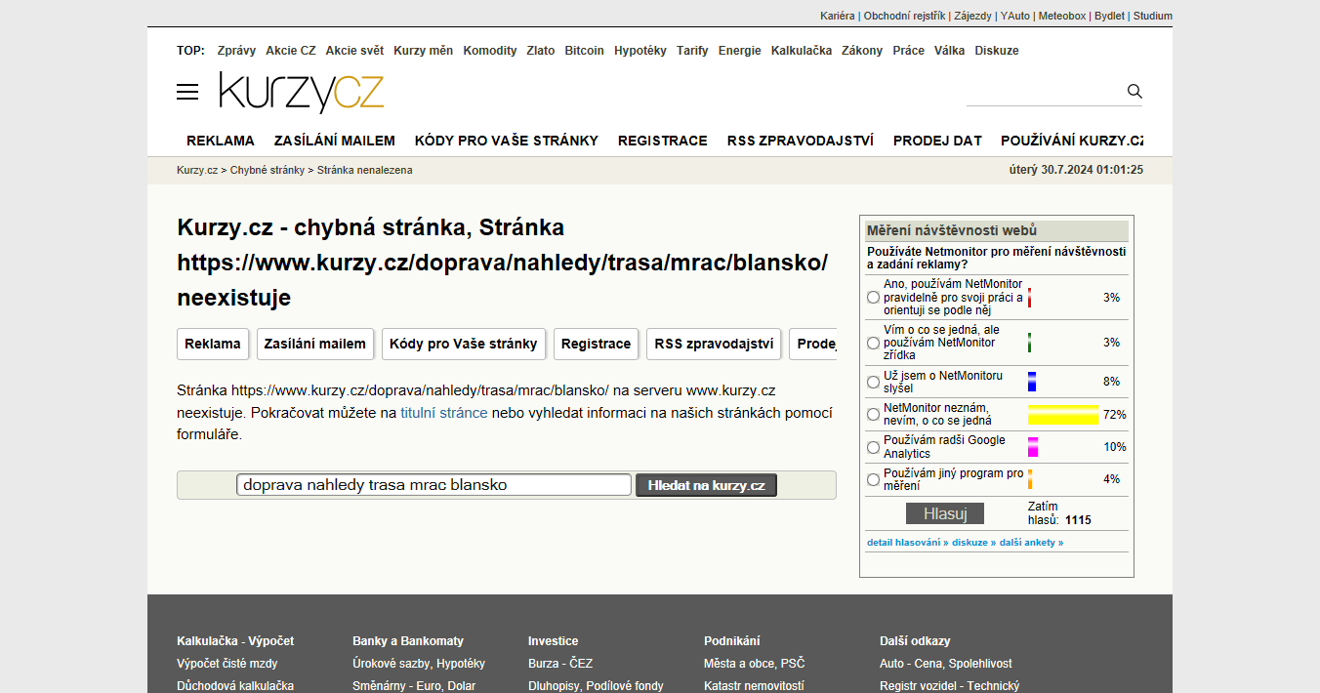This screenshot has width=1320, height=693.
Task: Select 'Používám radši Google Analytics' option
Action: 873,447
